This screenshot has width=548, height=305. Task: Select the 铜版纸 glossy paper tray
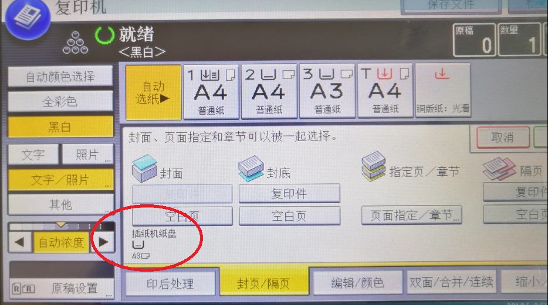tap(442, 91)
